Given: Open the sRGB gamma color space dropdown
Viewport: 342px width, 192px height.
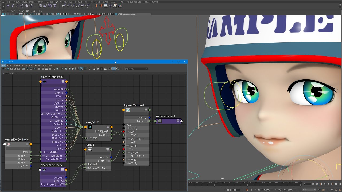Looking at the screenshot, I should (x=134, y=14).
